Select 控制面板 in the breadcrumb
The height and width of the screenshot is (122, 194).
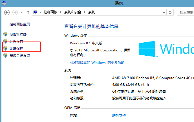click(50, 12)
